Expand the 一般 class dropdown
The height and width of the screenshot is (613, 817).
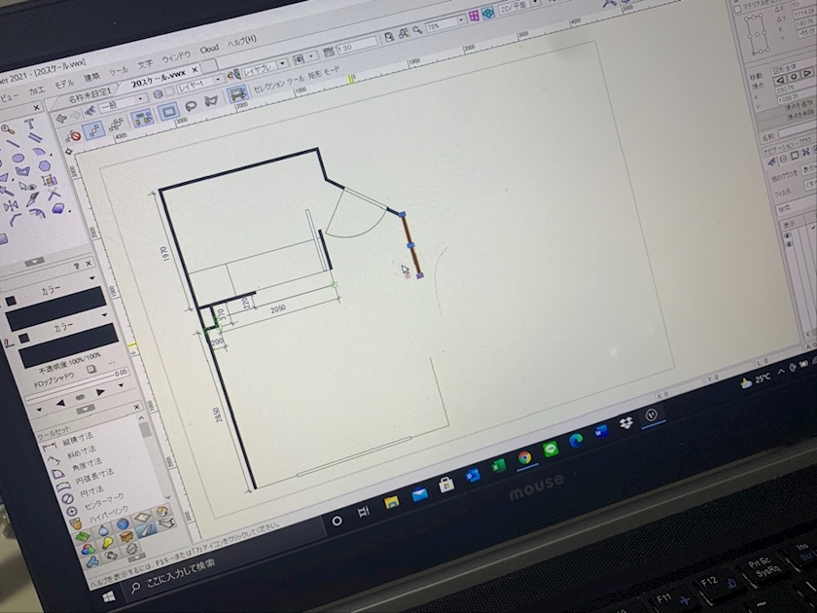123,103
